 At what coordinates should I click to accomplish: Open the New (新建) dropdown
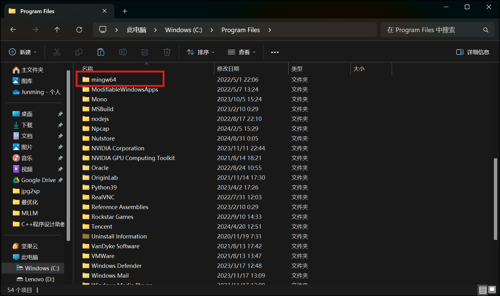[x=23, y=52]
